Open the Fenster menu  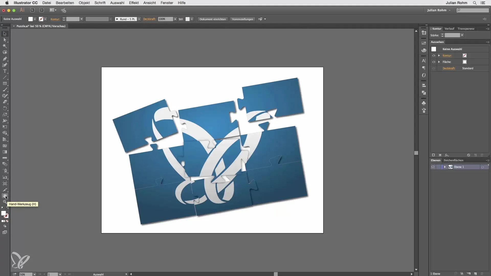click(x=167, y=3)
